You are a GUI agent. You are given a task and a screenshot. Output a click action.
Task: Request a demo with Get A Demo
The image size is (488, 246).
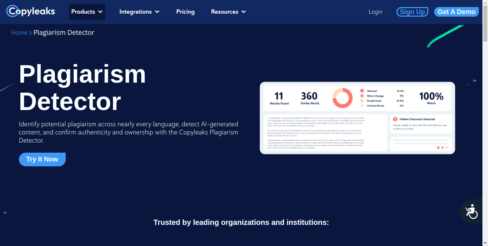coord(456,12)
